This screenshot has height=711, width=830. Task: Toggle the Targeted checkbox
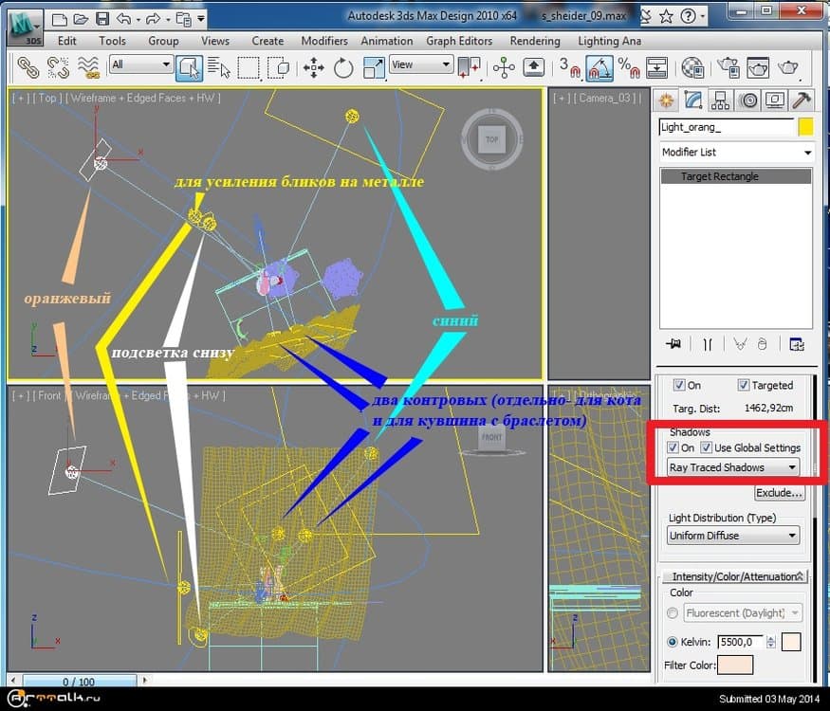tap(743, 385)
